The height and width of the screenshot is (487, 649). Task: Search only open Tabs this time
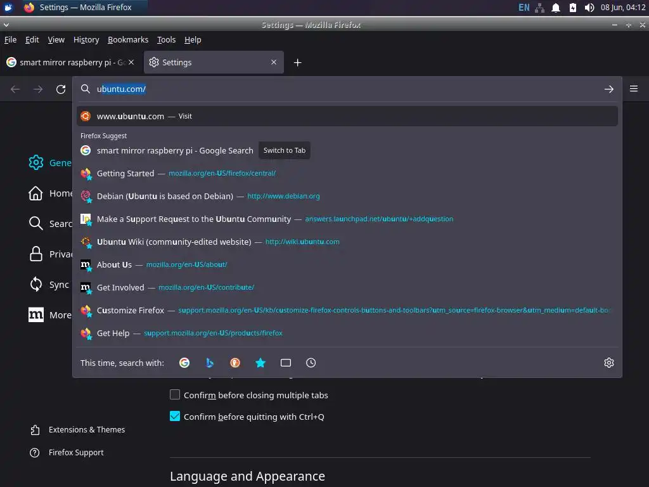point(286,363)
